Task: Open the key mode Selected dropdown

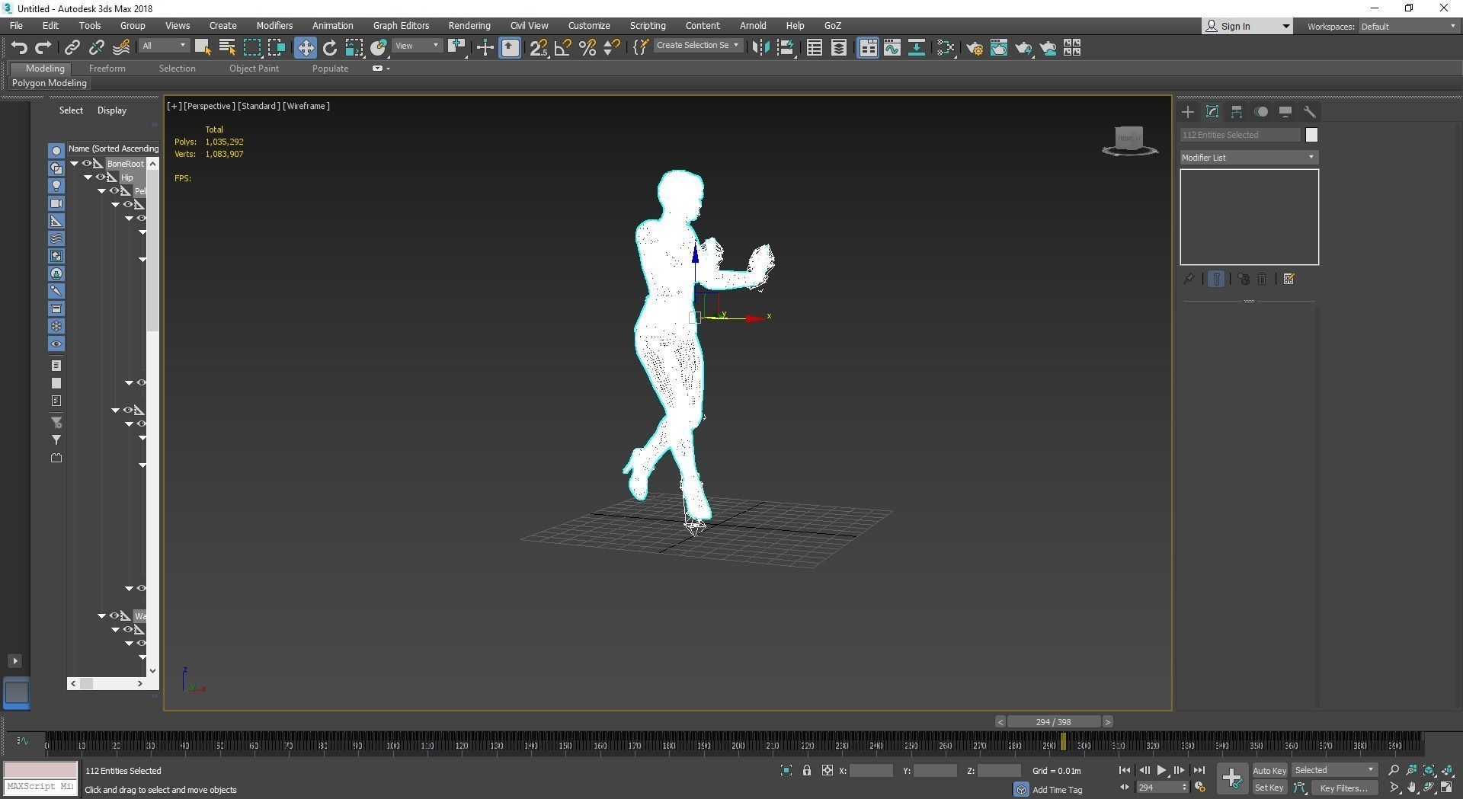Action: click(x=1334, y=771)
